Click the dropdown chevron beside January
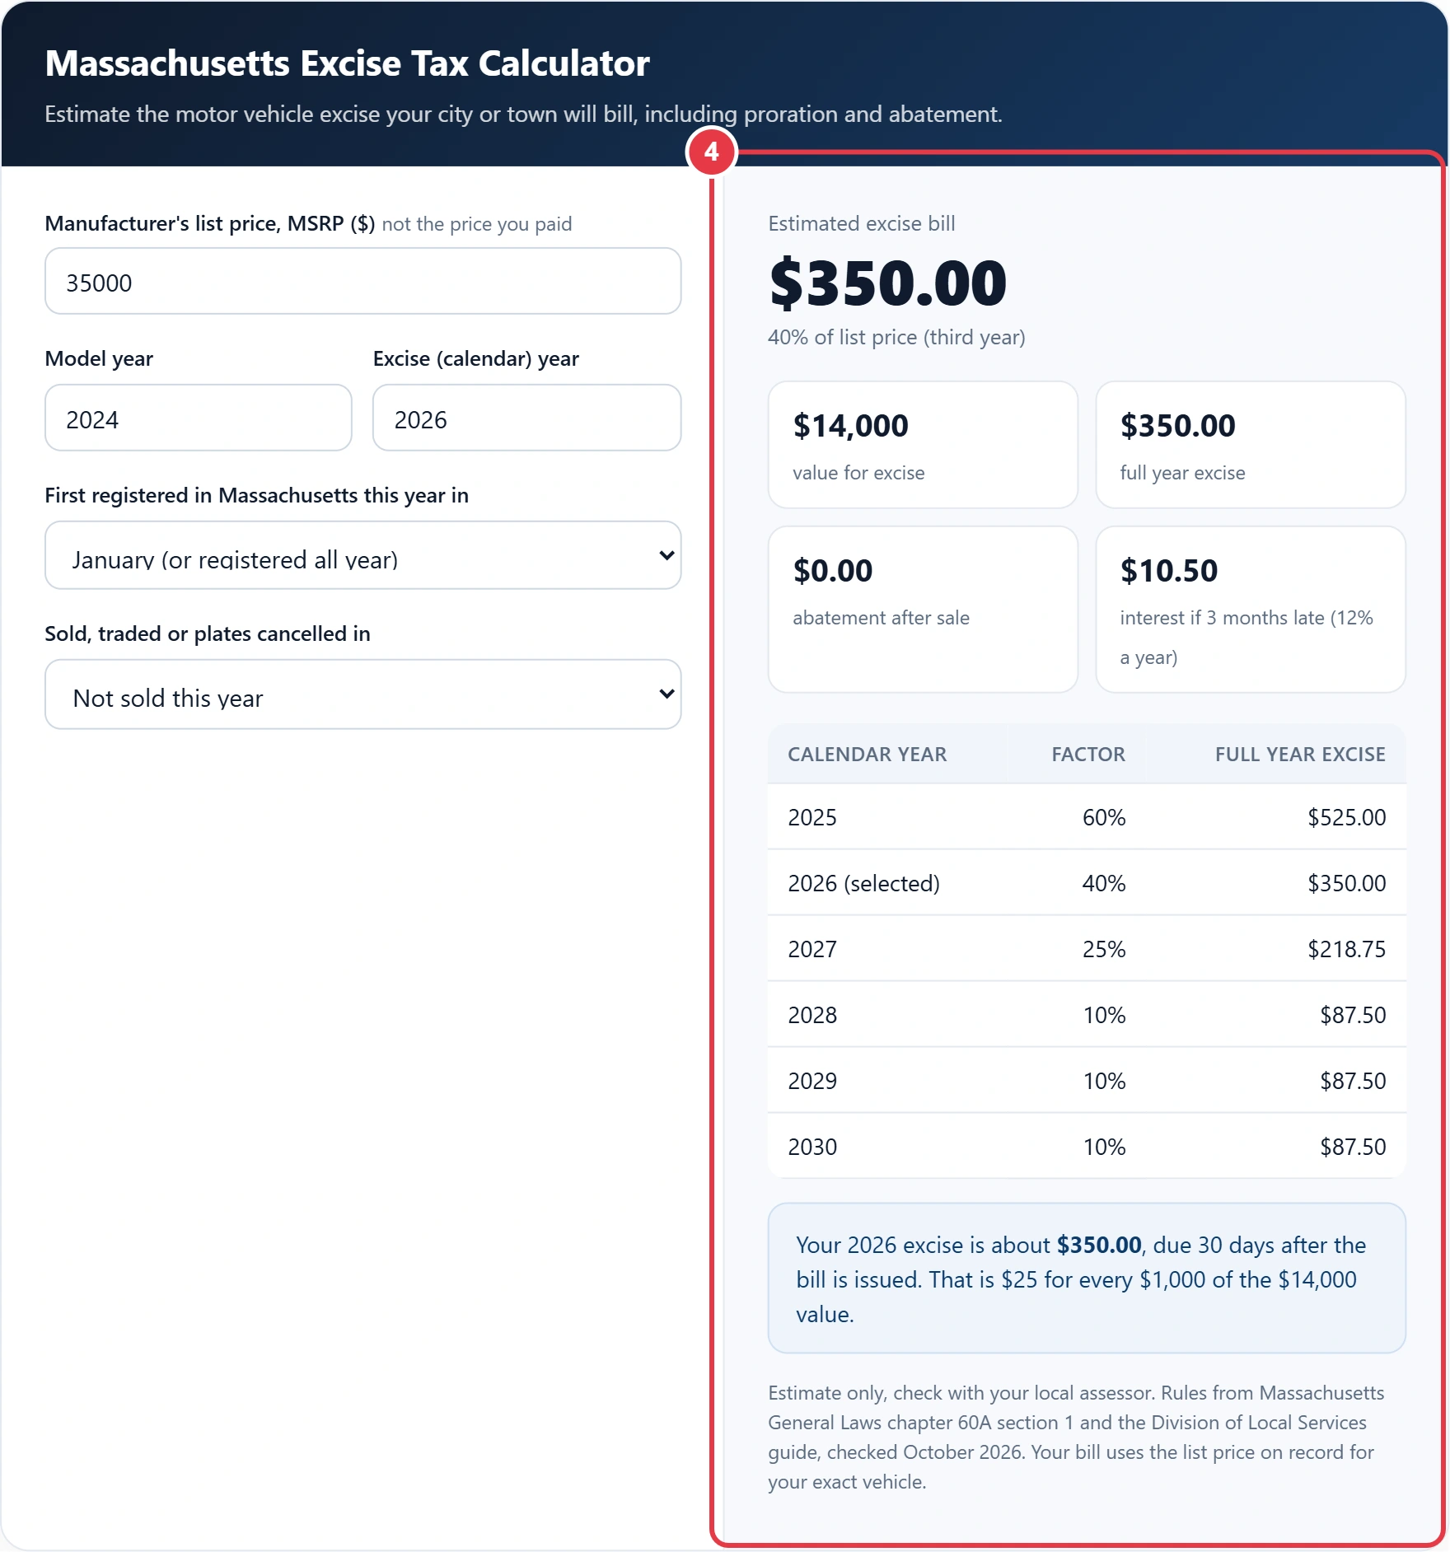1450x1552 pixels. [667, 556]
